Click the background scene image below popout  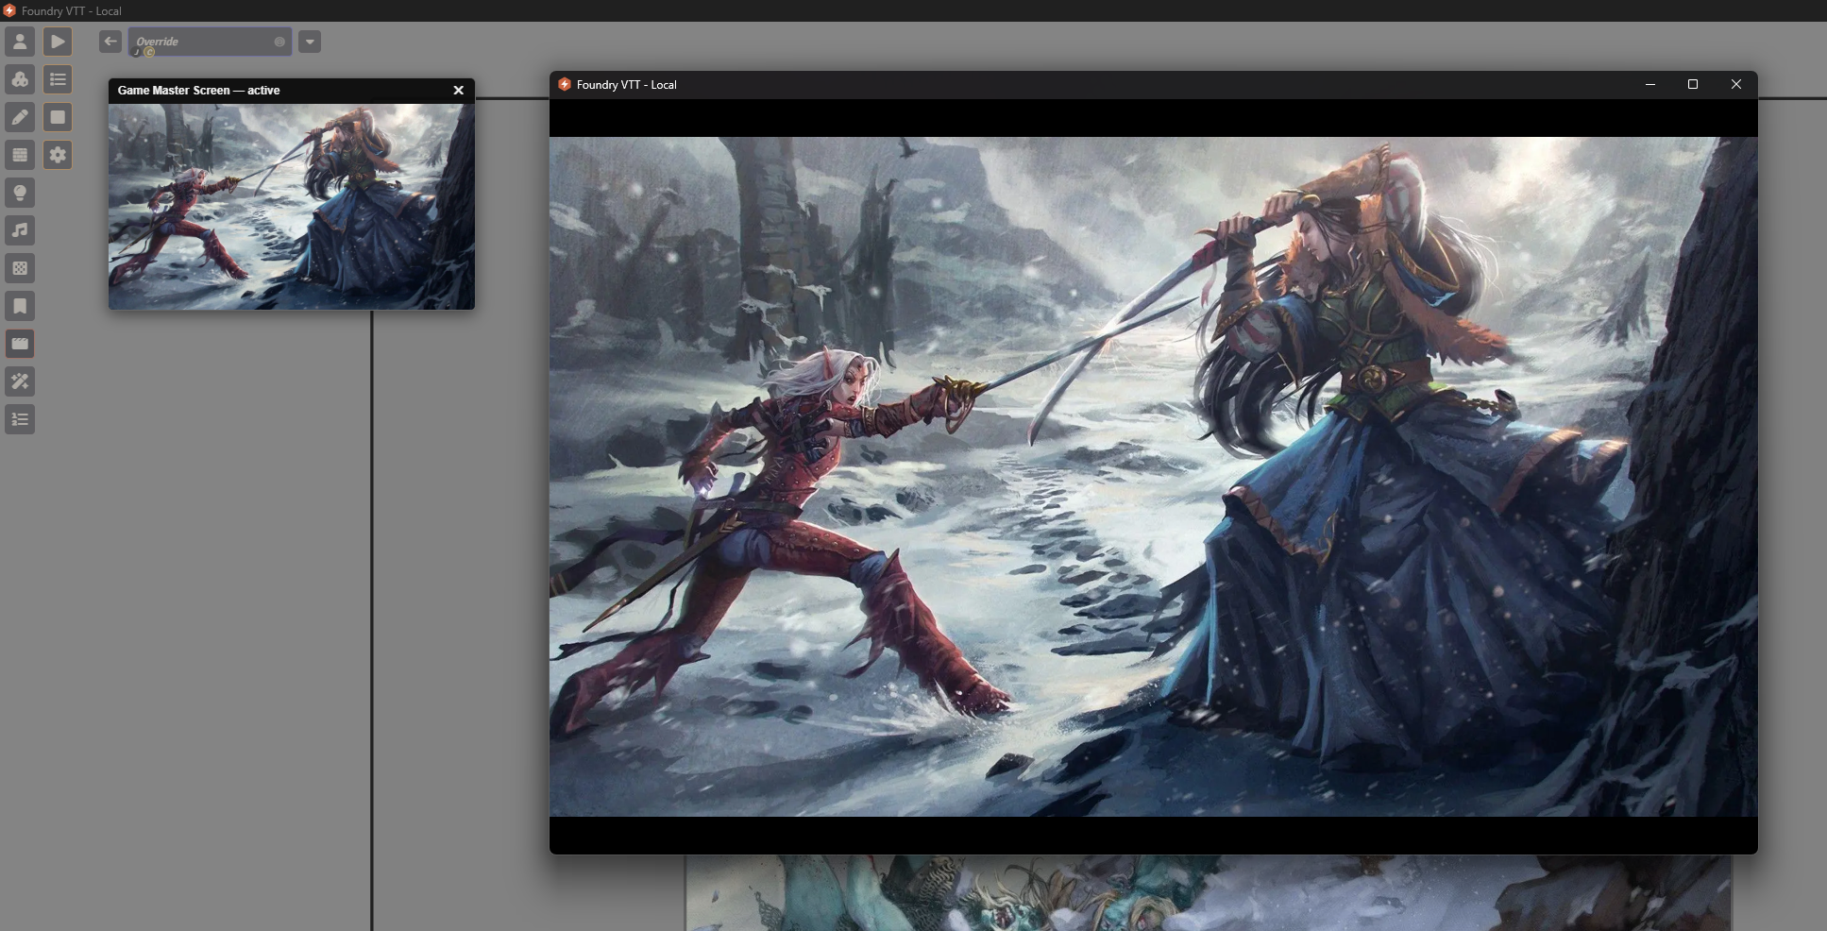1209,893
